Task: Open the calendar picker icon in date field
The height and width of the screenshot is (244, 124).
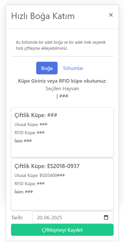Action: pyautogui.click(x=106, y=217)
